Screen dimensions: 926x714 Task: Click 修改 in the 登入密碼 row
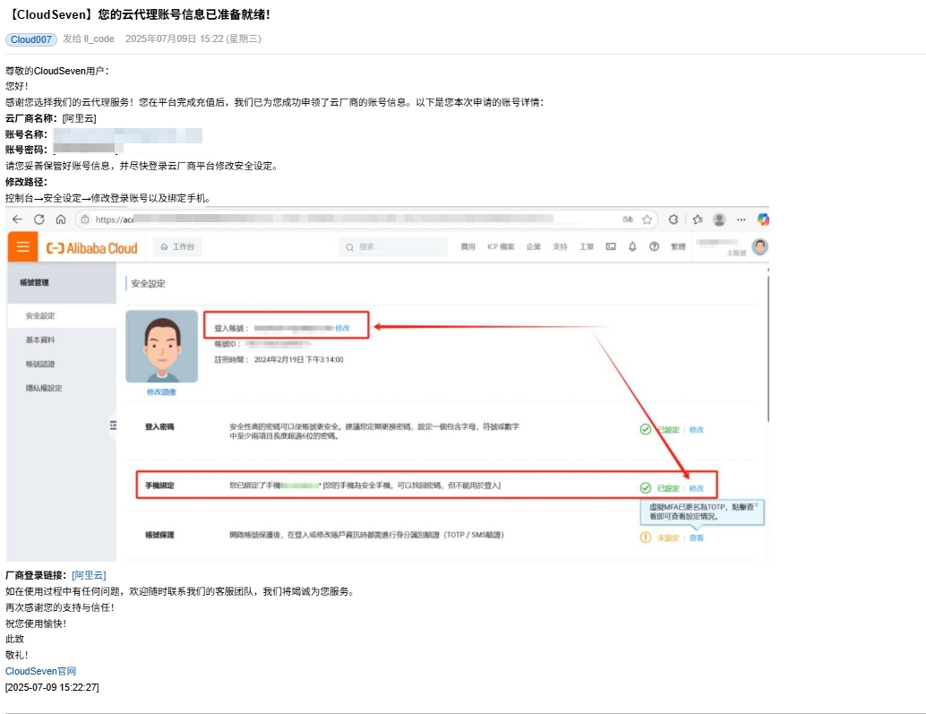point(697,430)
